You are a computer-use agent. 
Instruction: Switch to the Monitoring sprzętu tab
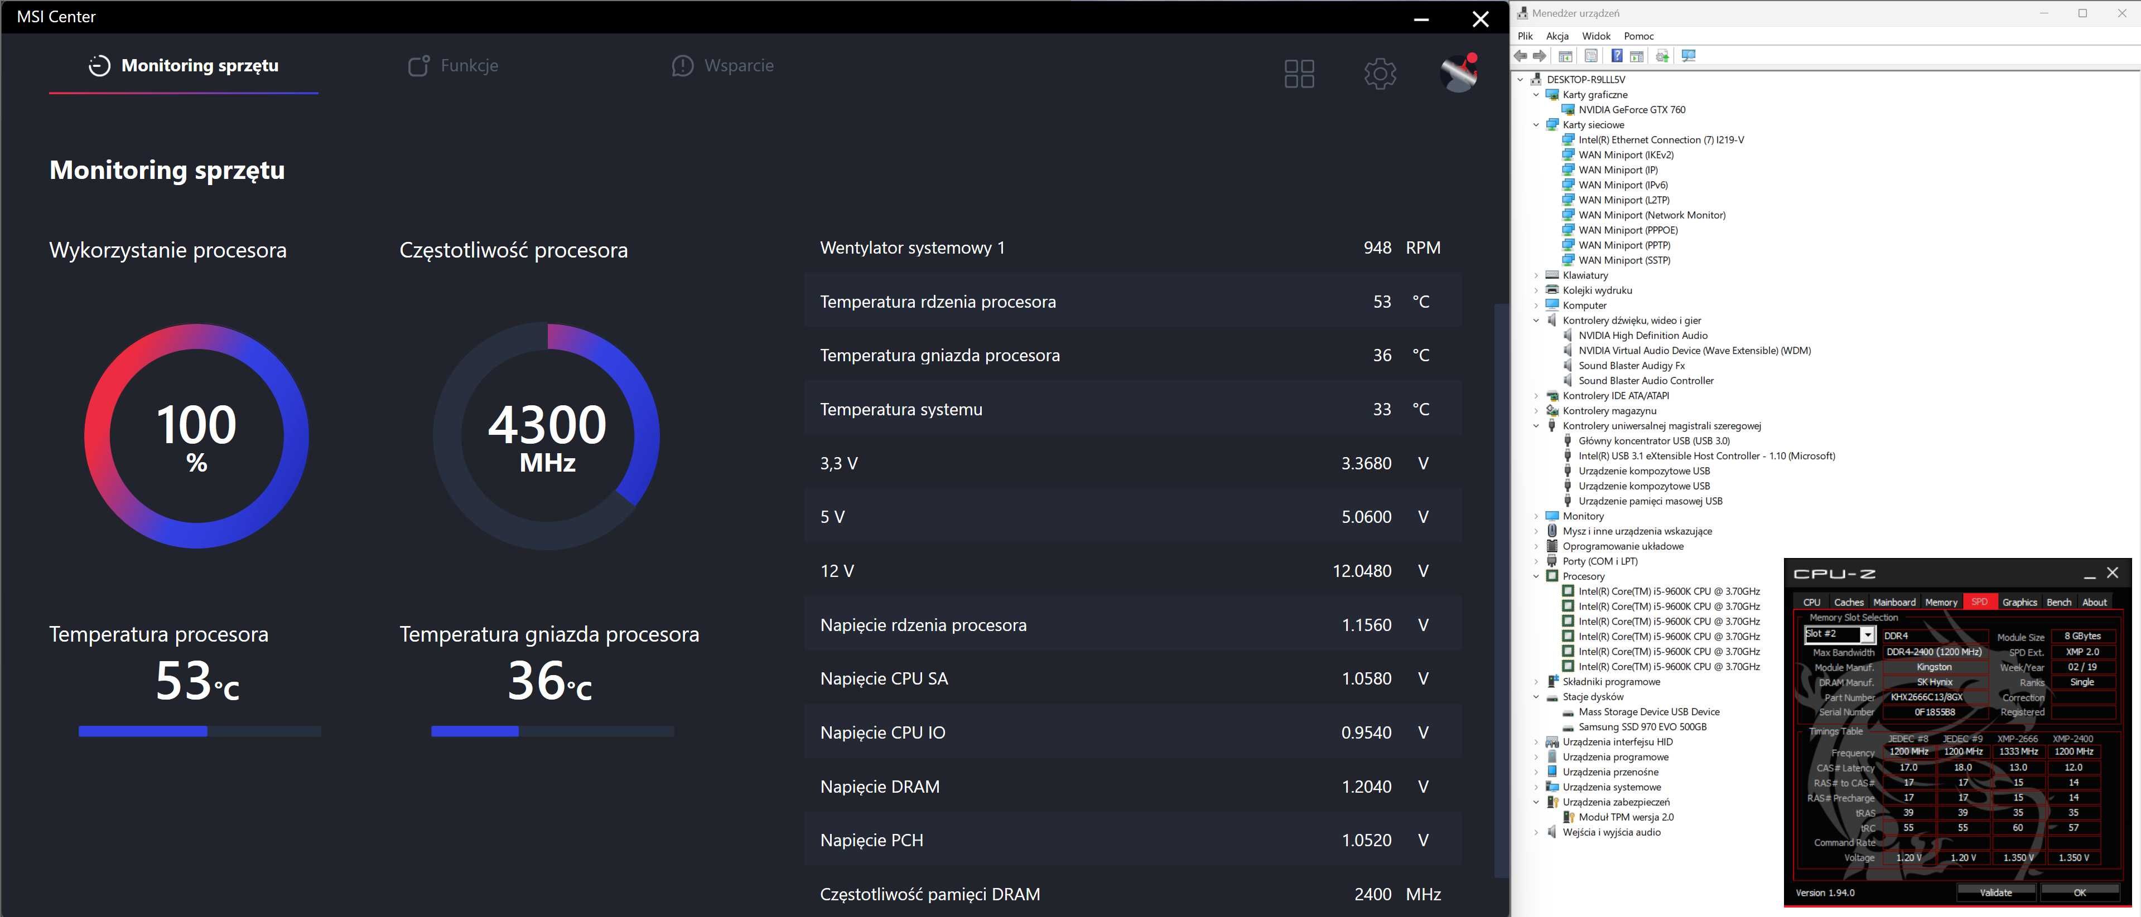184,66
